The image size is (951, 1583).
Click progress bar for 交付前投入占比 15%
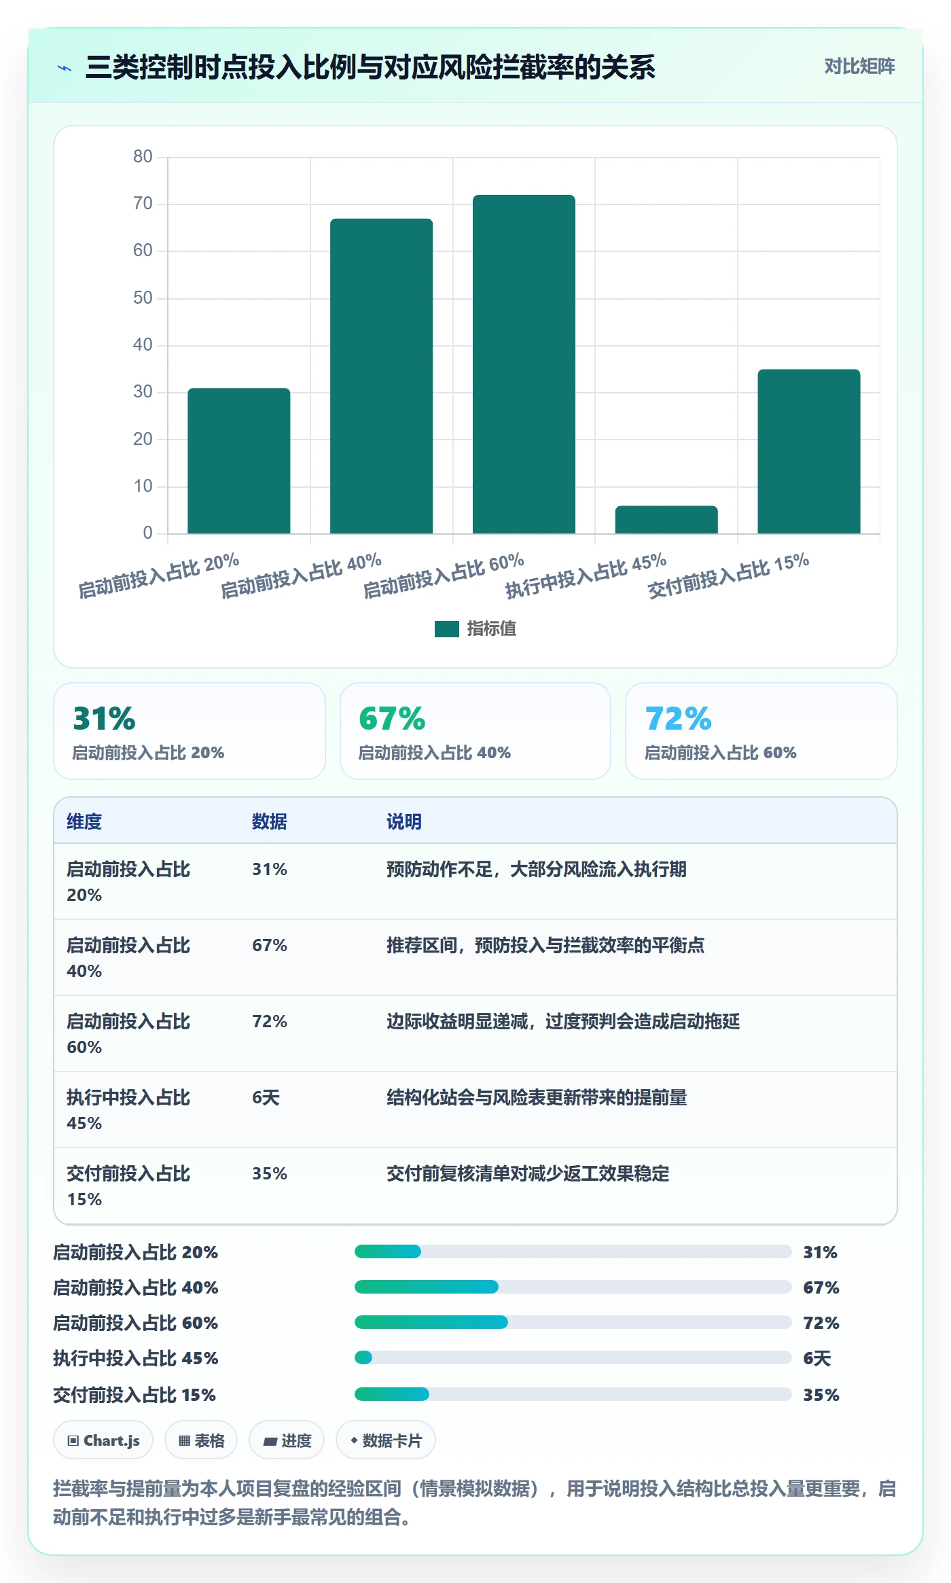point(573,1394)
